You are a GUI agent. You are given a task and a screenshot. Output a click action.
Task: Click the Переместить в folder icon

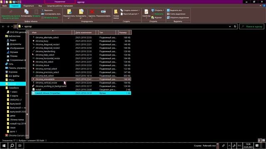click(x=69, y=12)
